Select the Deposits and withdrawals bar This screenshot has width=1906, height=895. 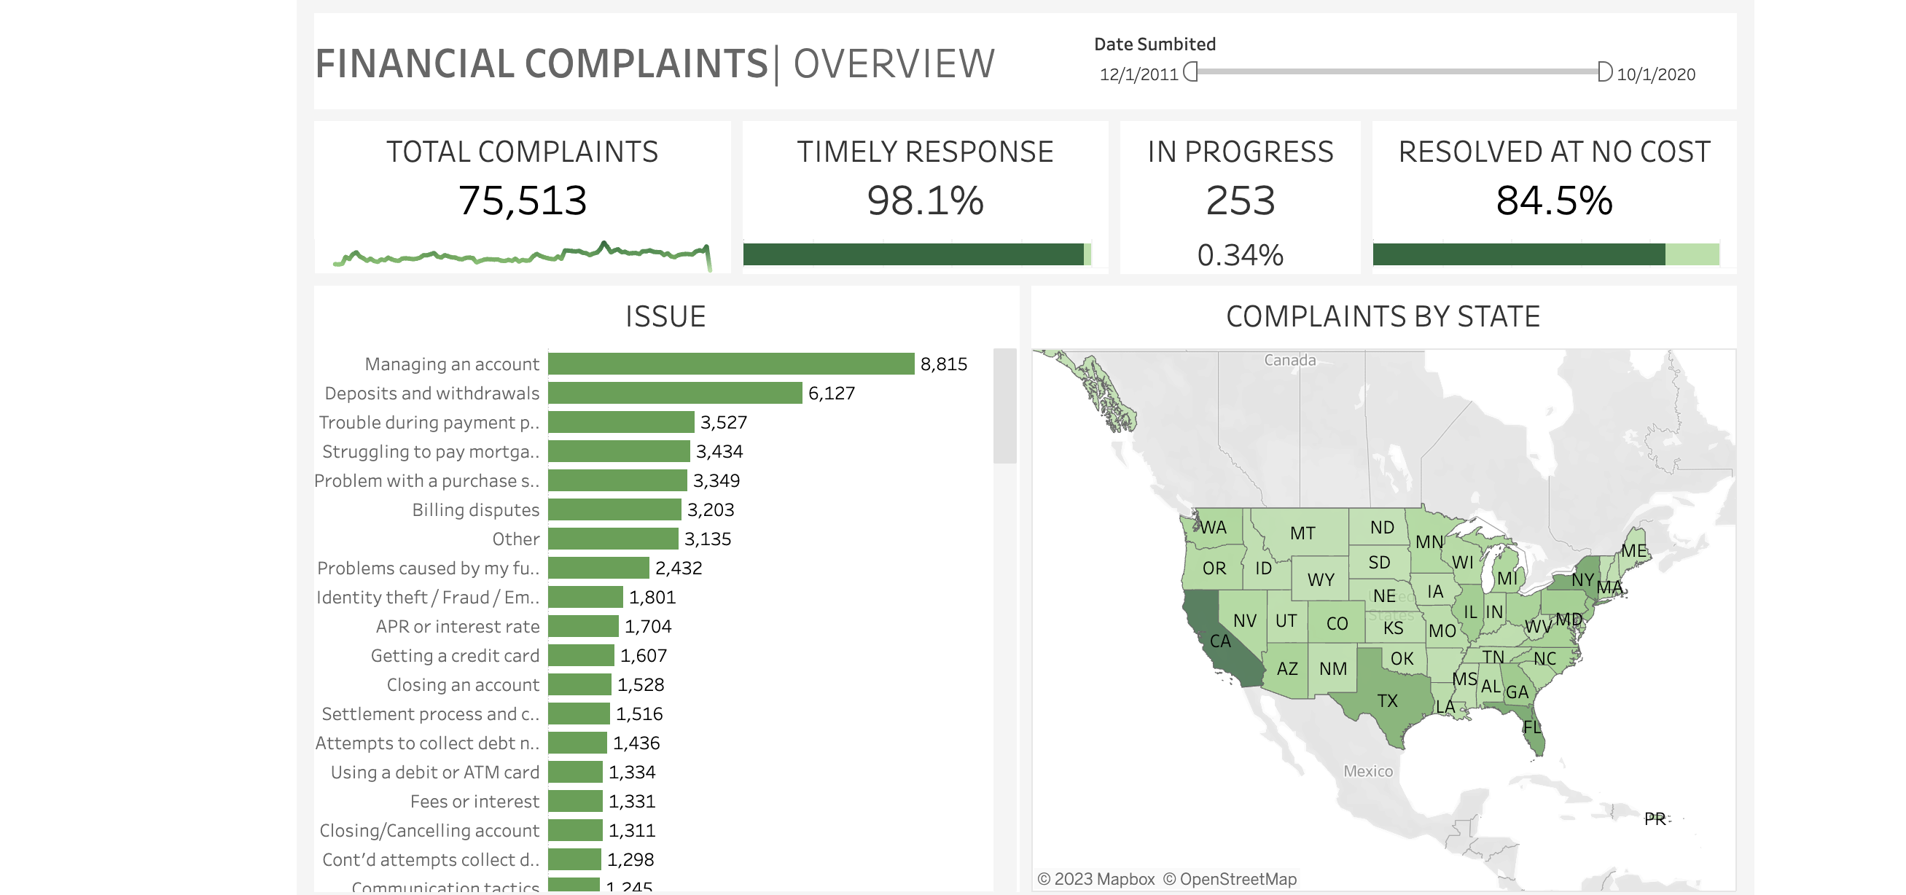click(x=673, y=393)
